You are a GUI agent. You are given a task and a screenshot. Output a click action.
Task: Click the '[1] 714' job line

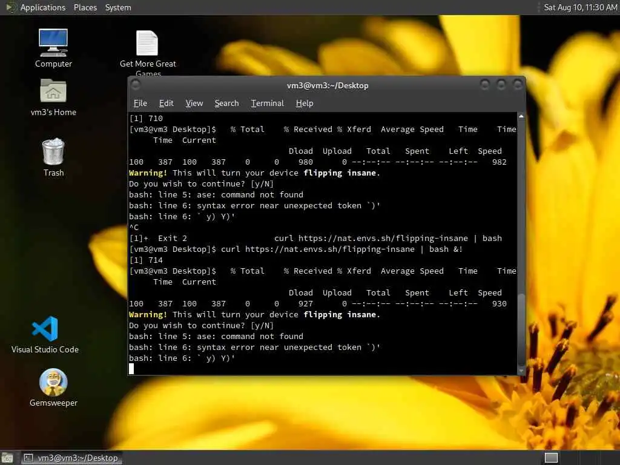pos(146,260)
